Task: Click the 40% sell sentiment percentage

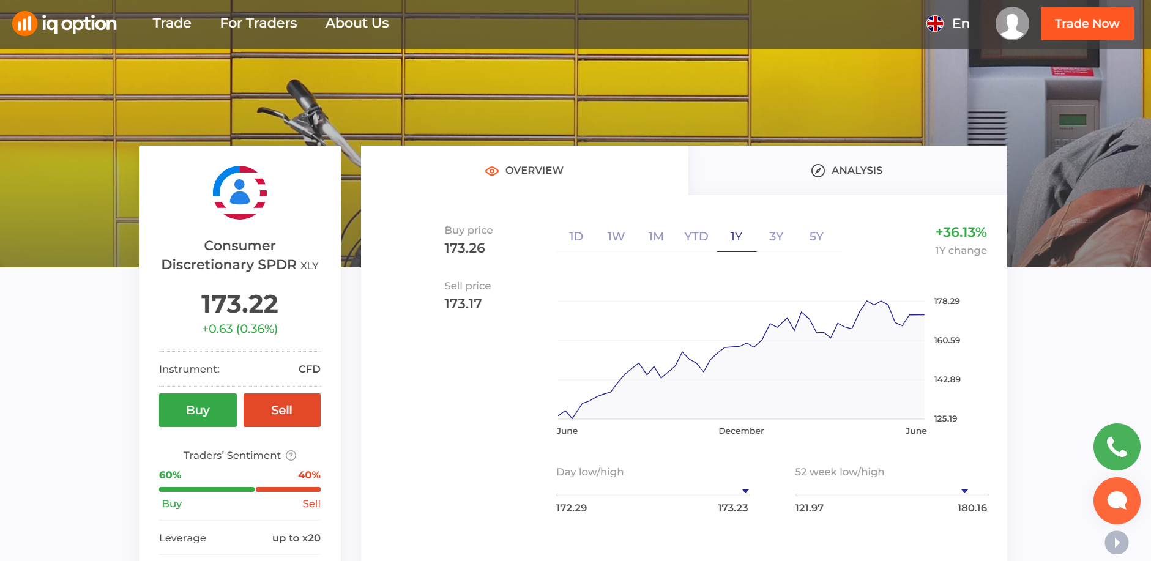Action: [309, 475]
